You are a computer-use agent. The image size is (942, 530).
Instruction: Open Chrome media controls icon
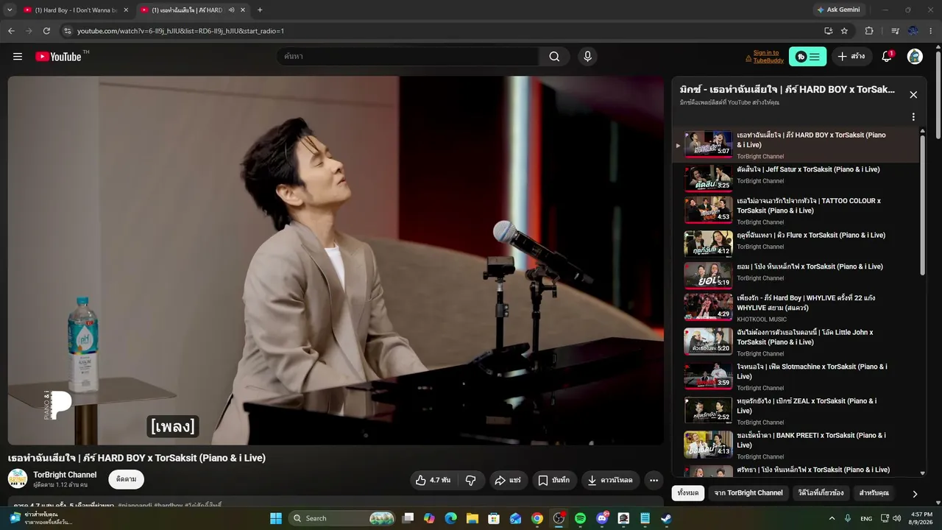point(895,31)
